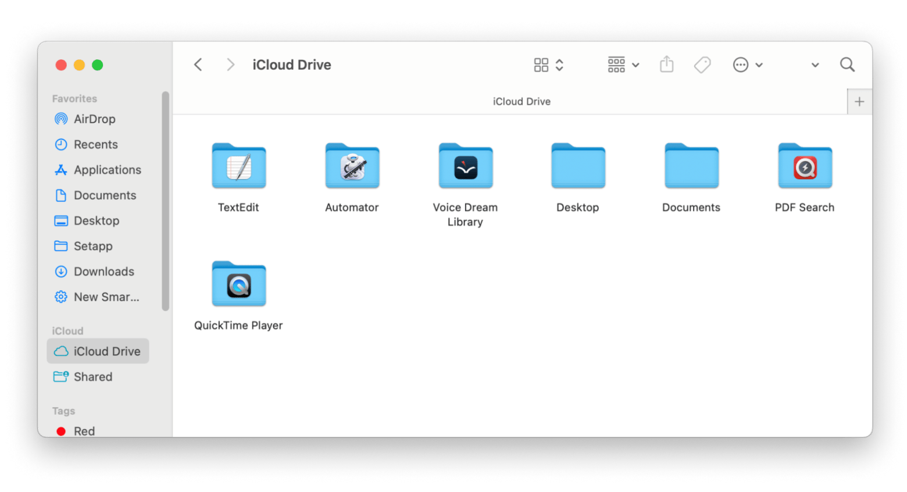Select the Documents folder icon in the file grid

point(691,166)
